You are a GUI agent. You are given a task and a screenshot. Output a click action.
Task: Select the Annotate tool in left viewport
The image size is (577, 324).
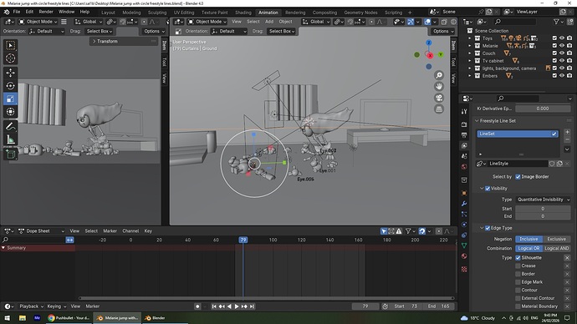pyautogui.click(x=10, y=126)
